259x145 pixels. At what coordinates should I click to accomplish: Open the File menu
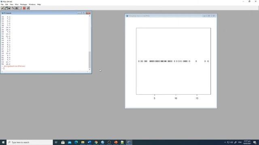pos(2,4)
